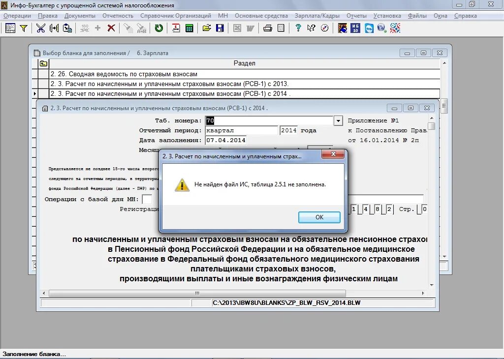This screenshot has height=359, width=504.
Task: Open the Правка menu
Action: coord(48,16)
